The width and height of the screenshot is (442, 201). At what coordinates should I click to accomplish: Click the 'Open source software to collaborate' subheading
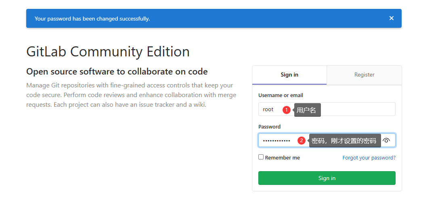click(117, 72)
